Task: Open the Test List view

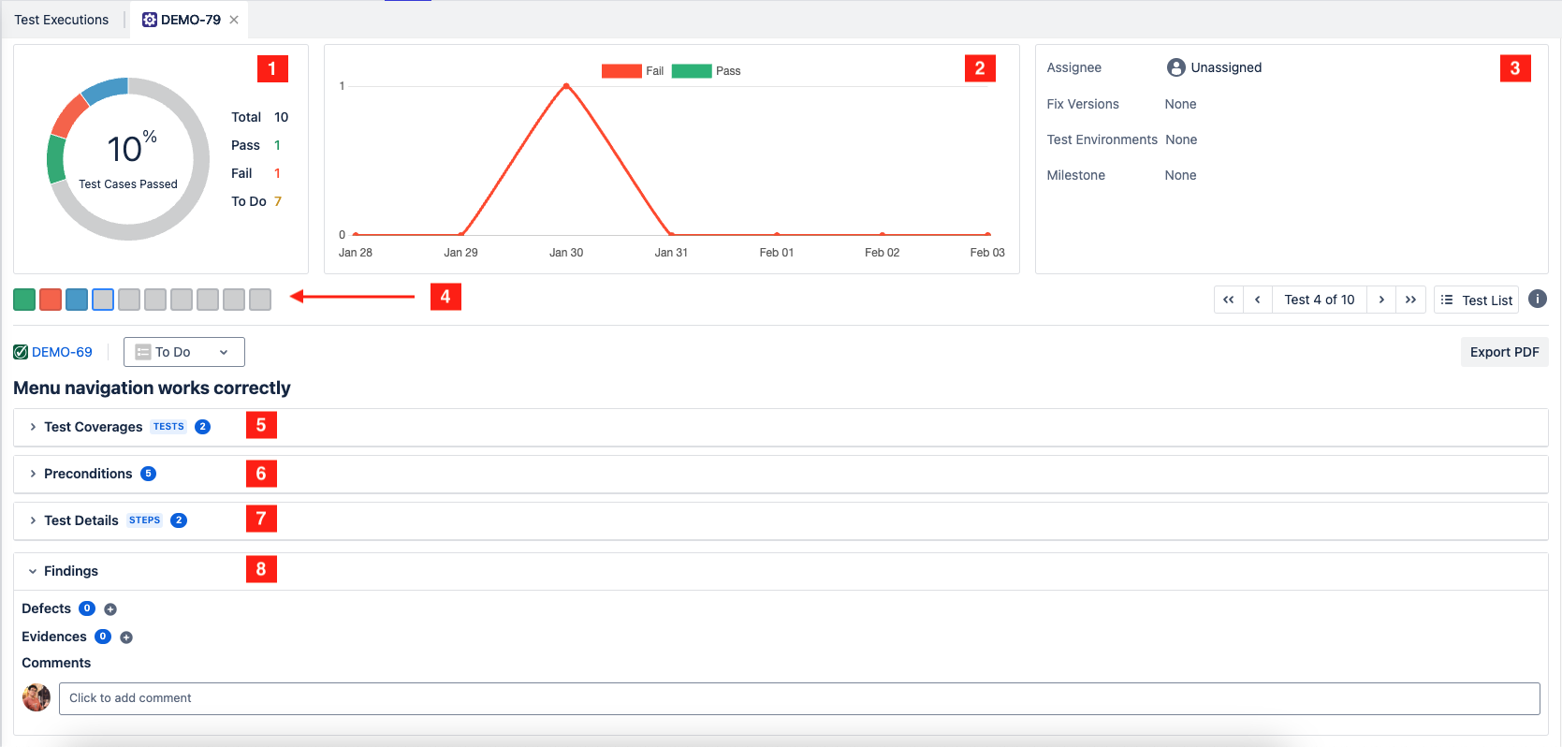Action: 1476,300
